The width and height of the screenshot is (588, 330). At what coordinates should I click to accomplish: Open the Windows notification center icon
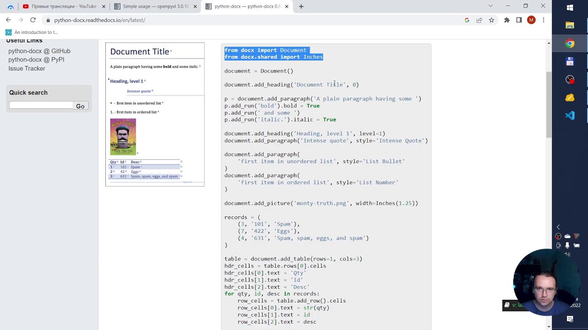[570, 319]
